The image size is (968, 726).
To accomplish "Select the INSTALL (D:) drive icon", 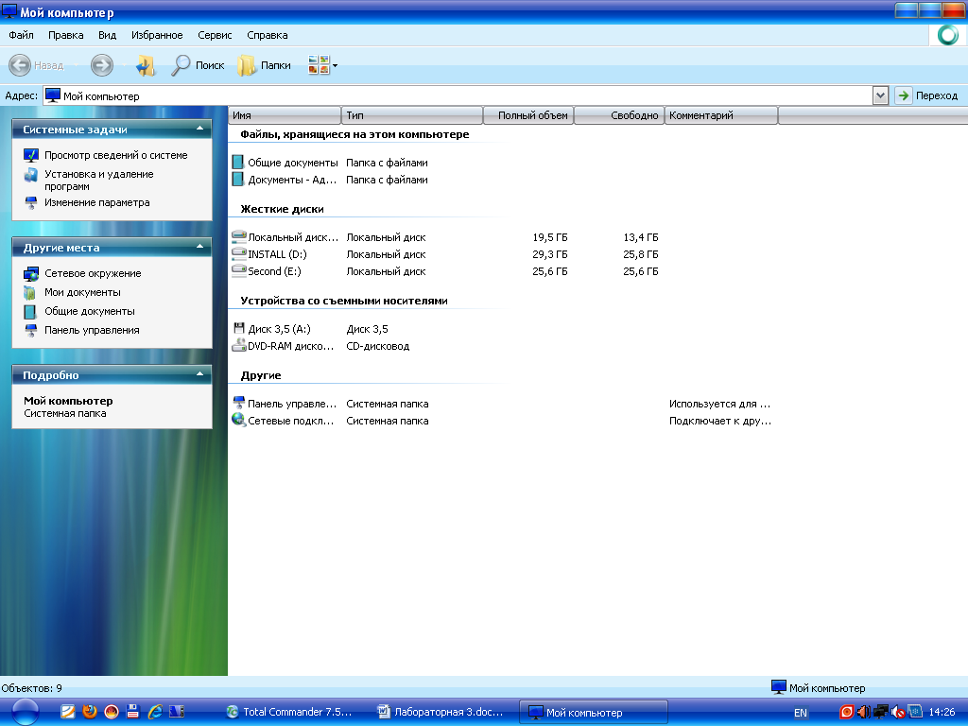I will pyautogui.click(x=238, y=253).
